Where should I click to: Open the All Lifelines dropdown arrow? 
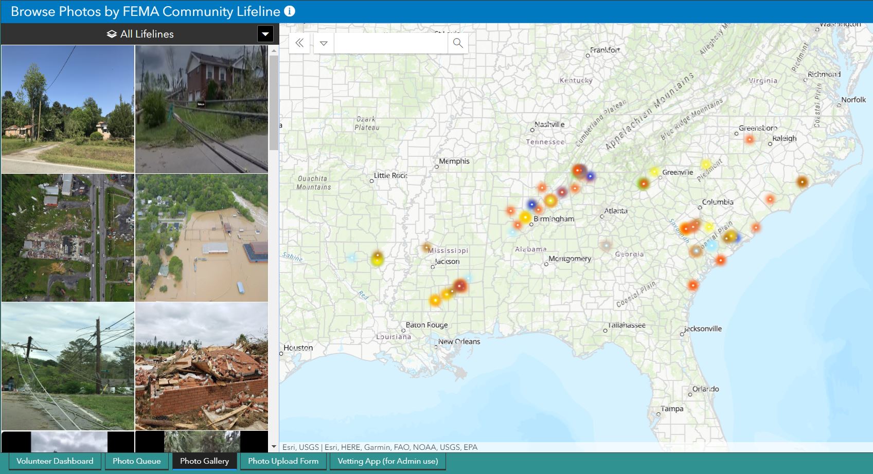[x=265, y=34]
